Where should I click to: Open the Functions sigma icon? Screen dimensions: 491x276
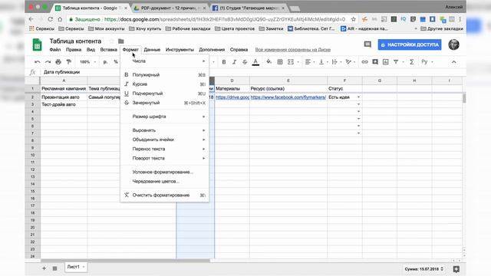pos(412,62)
